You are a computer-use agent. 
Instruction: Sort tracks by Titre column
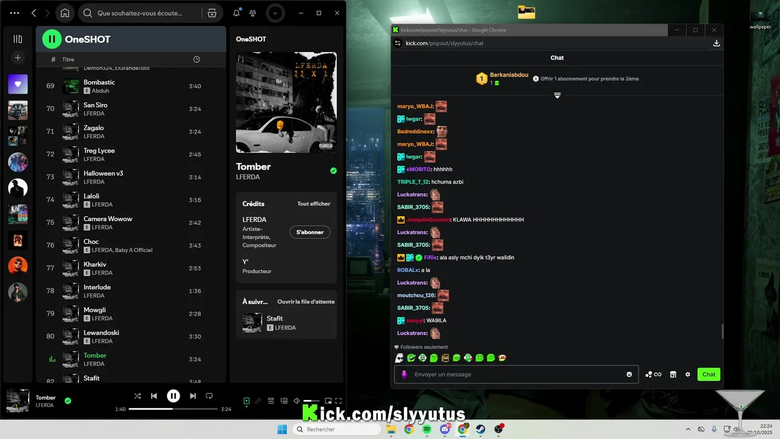point(68,59)
